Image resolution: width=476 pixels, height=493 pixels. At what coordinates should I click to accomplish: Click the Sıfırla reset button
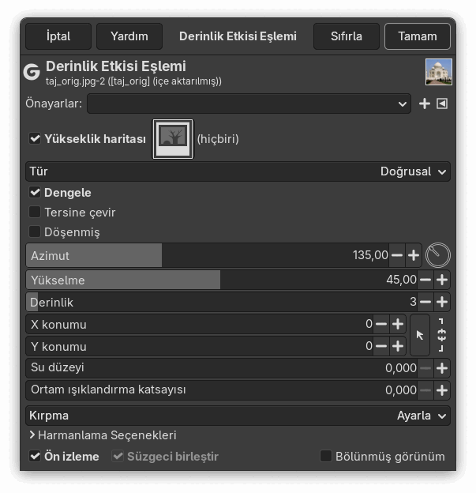pos(347,36)
